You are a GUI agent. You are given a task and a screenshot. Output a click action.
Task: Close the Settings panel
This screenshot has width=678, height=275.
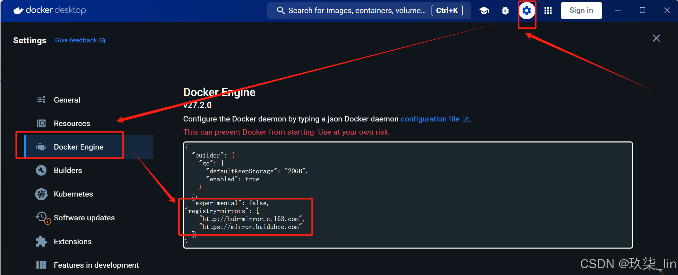pyautogui.click(x=656, y=38)
